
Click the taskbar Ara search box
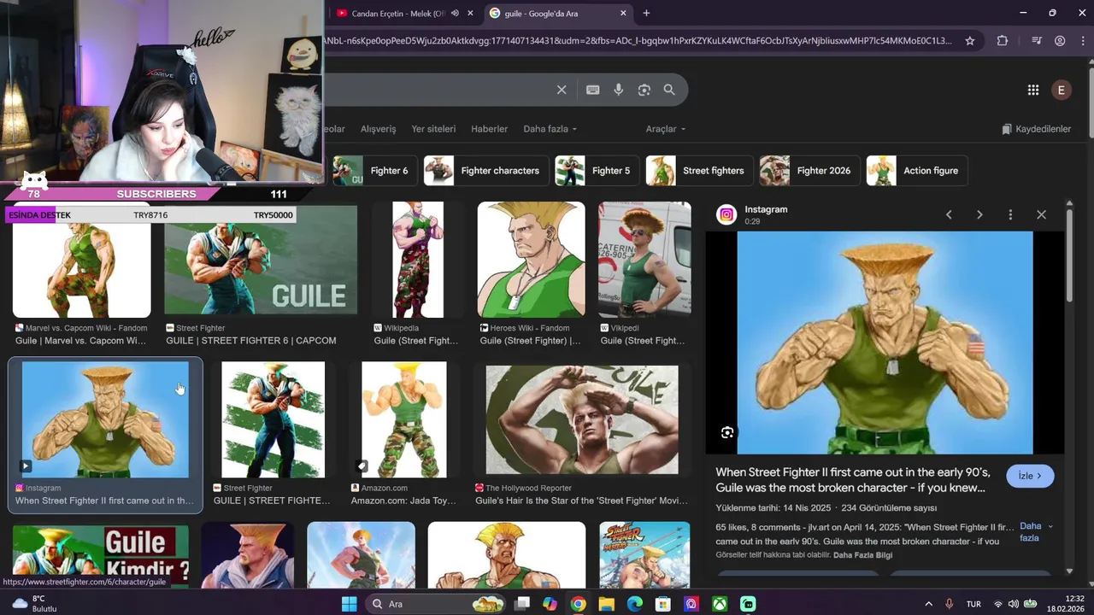(436, 604)
